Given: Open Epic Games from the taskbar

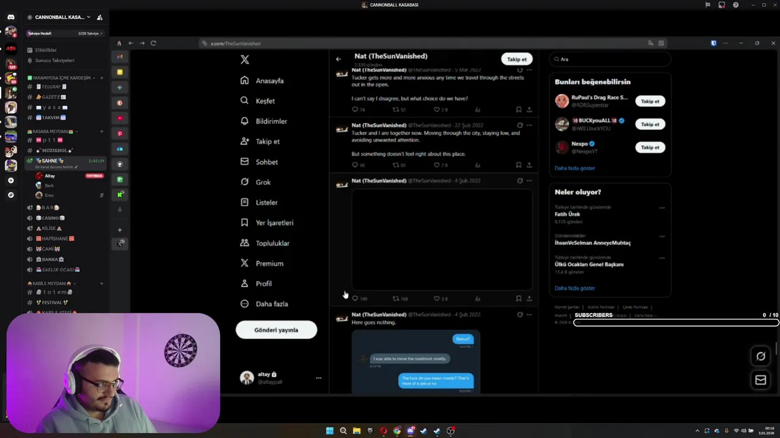Looking at the screenshot, I should click(370, 431).
